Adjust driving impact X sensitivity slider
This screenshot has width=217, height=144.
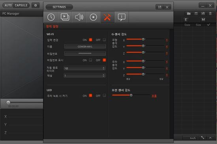point(143,39)
